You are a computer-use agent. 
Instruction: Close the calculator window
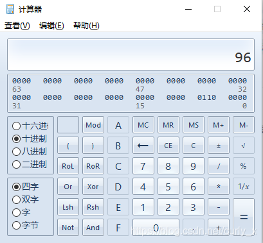247,9
